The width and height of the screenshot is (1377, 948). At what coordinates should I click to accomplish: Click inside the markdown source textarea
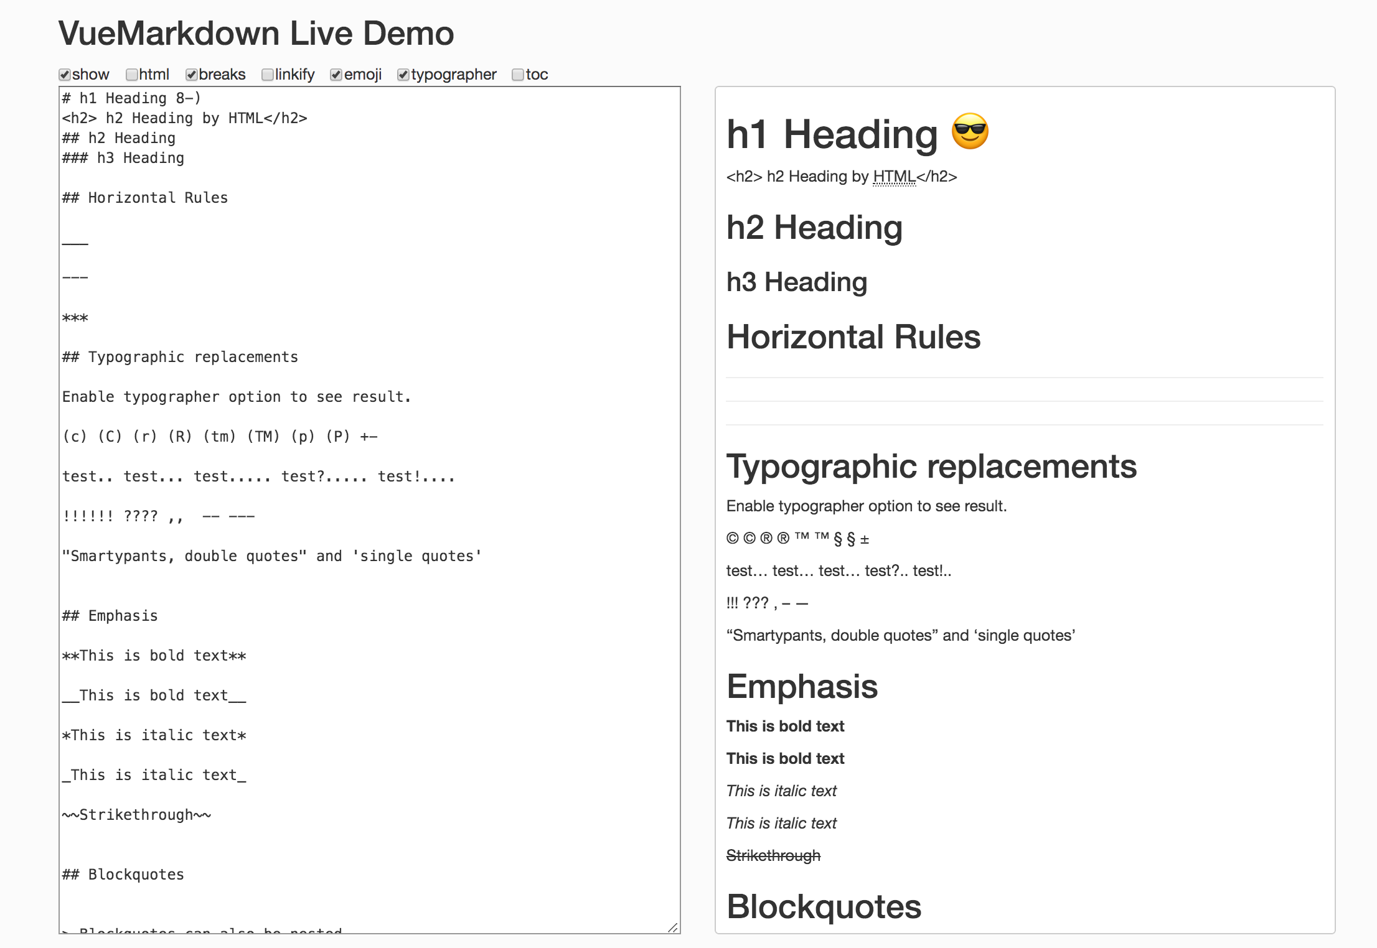[370, 510]
